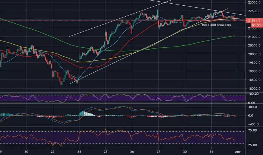Click date 27 on the time axis

(x=158, y=152)
